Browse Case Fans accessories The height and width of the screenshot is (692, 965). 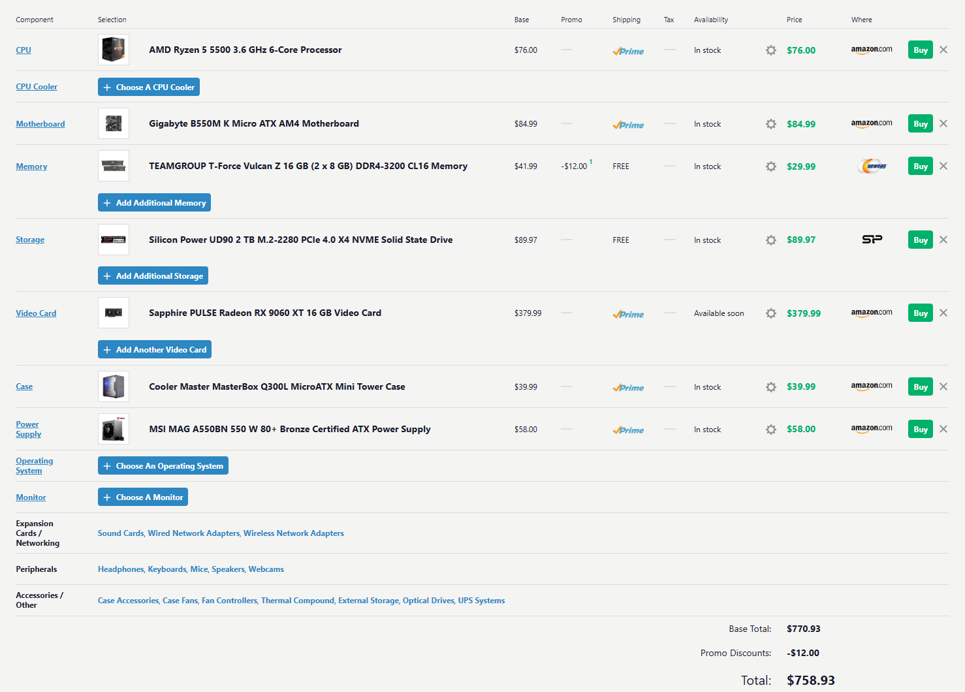pyautogui.click(x=180, y=600)
